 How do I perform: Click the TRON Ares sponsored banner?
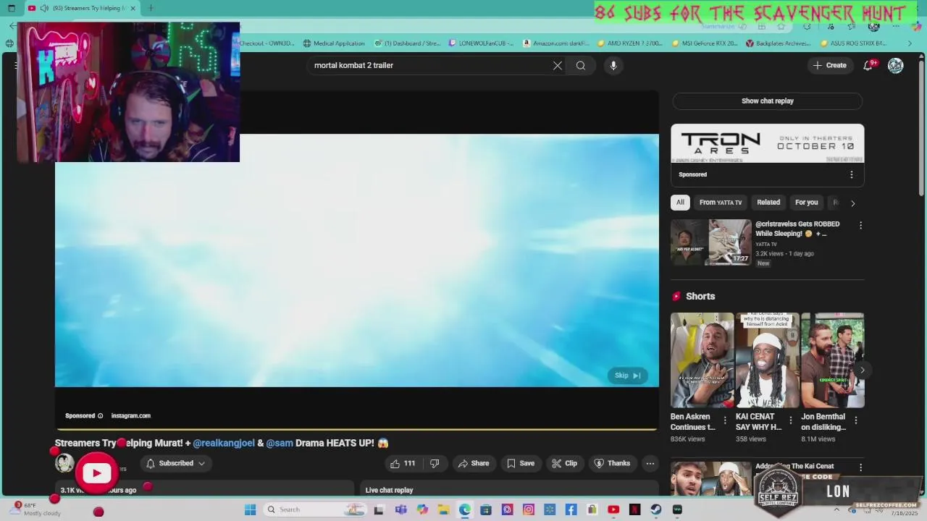point(767,143)
